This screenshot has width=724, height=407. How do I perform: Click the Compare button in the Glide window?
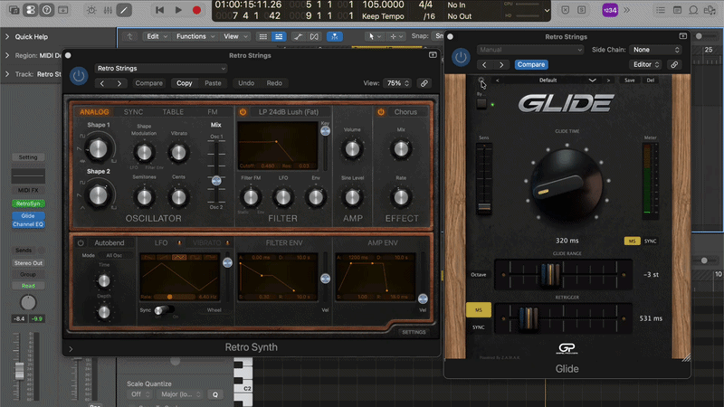(x=531, y=64)
